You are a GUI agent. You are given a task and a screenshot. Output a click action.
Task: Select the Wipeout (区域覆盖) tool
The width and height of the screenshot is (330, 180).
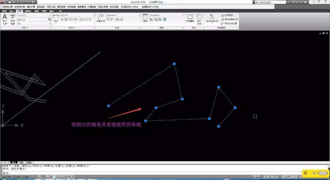coord(190,18)
